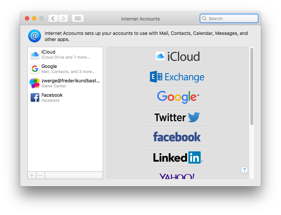This screenshot has height=215, width=281.
Task: Click the LinkedIn 'in' logo square
Action: click(195, 157)
